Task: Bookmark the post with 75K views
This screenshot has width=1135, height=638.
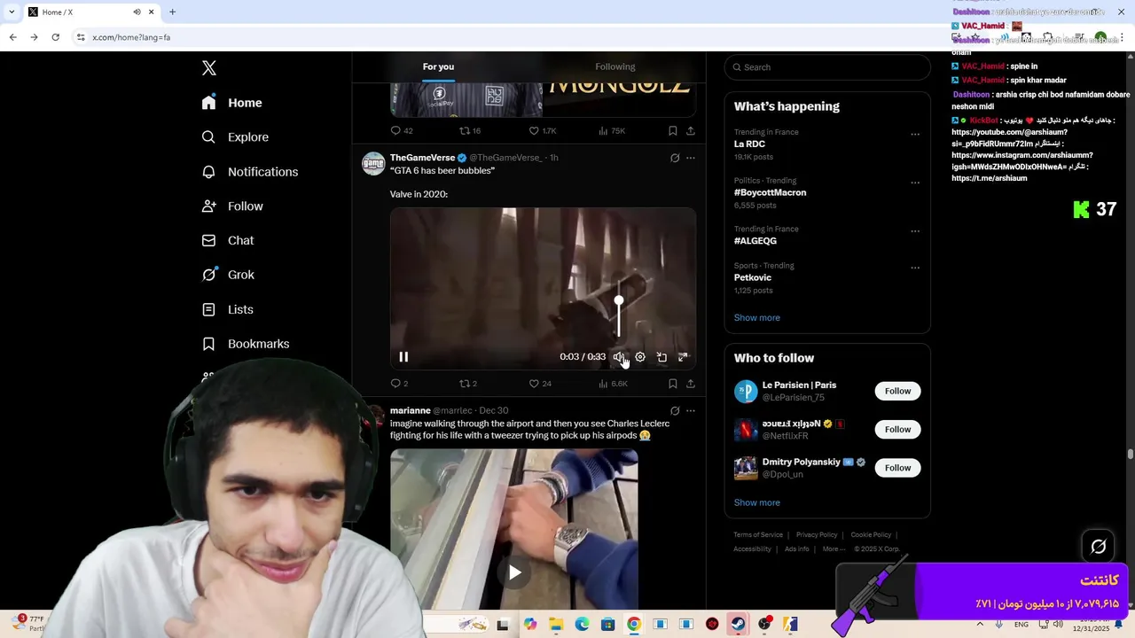Action: pyautogui.click(x=673, y=130)
